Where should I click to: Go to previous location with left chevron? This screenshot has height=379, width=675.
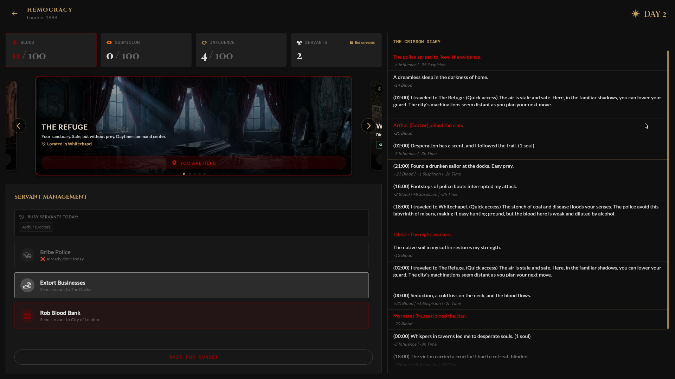point(19,126)
